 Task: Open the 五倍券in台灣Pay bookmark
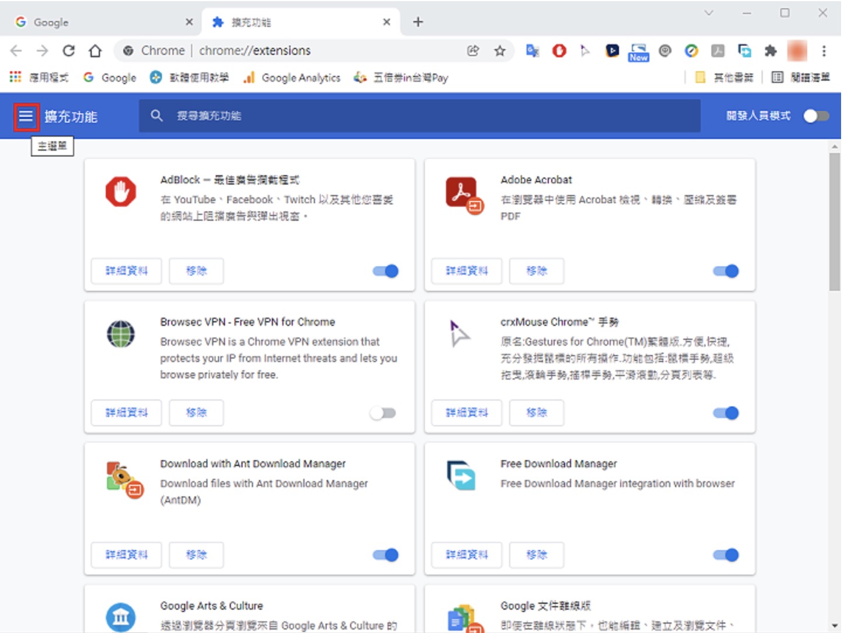(401, 78)
